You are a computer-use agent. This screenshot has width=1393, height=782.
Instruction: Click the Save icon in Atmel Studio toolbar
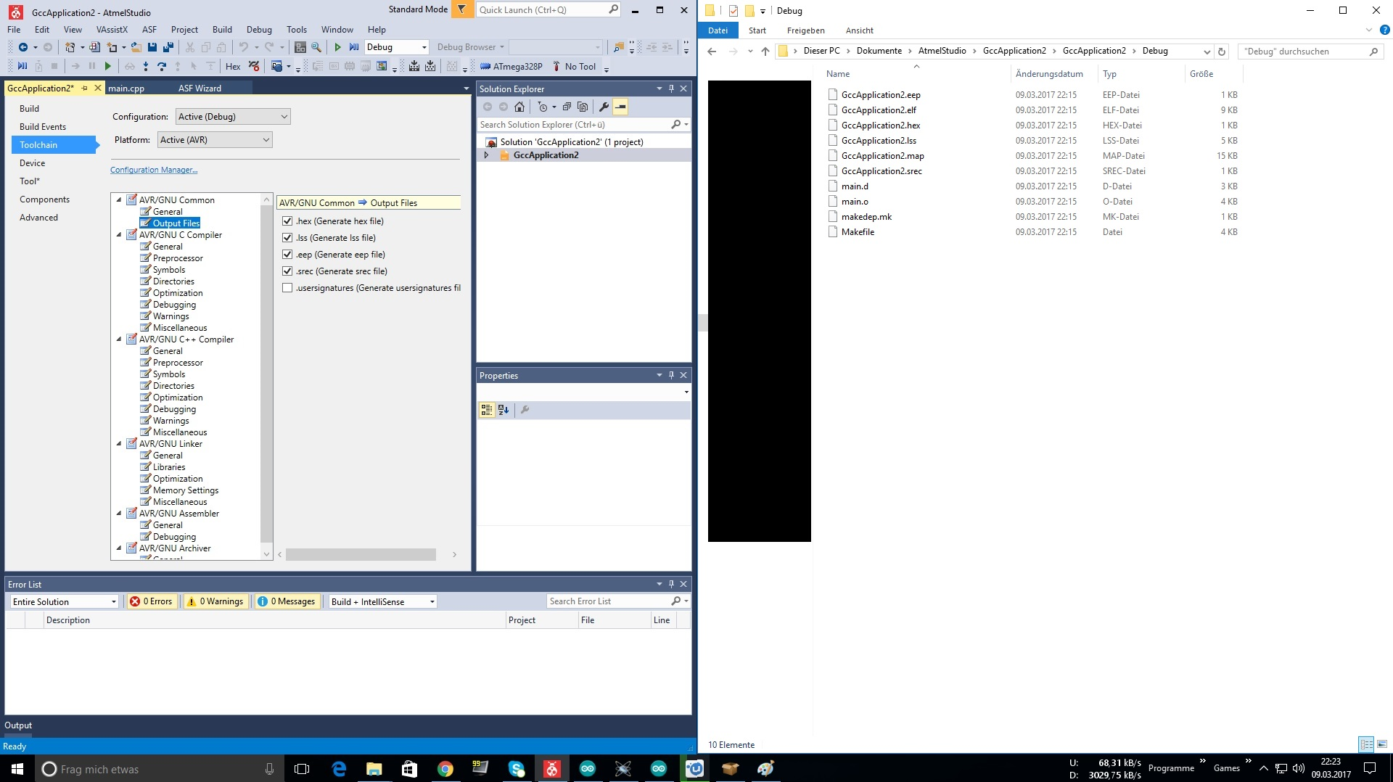(152, 47)
